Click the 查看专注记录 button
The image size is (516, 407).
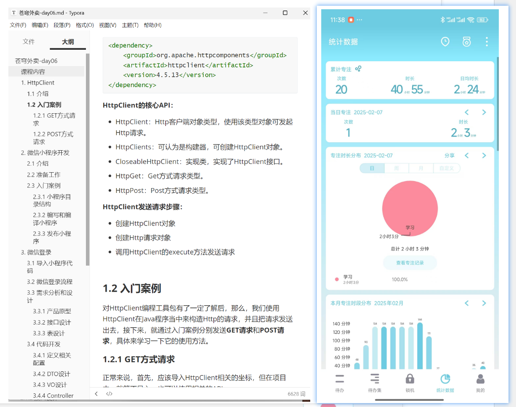point(410,263)
